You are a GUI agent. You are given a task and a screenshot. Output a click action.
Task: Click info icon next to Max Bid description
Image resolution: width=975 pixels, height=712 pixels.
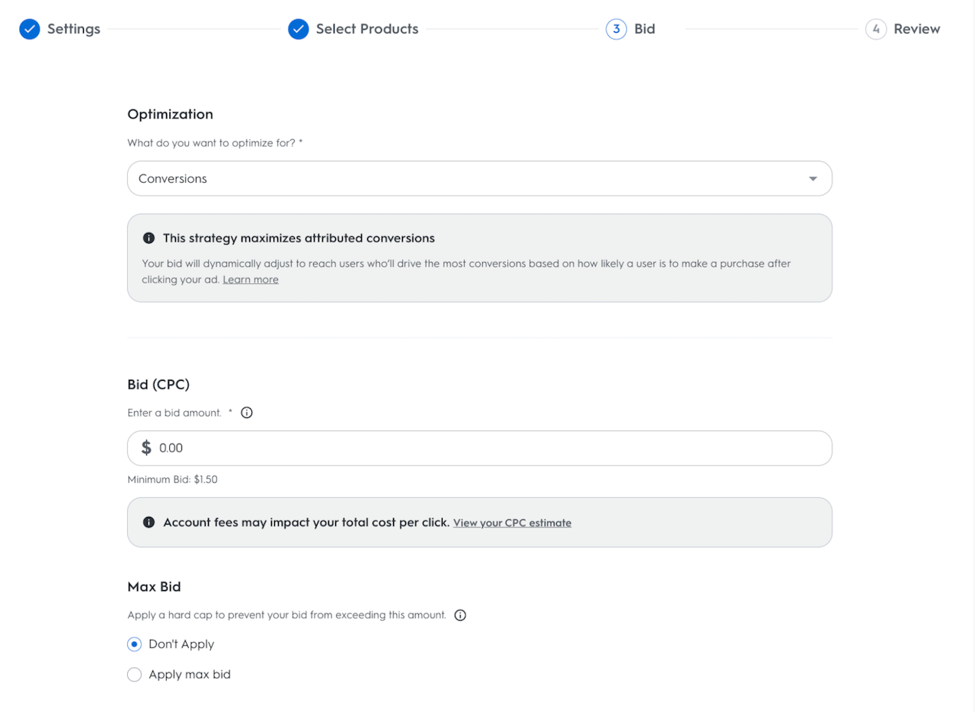point(460,615)
